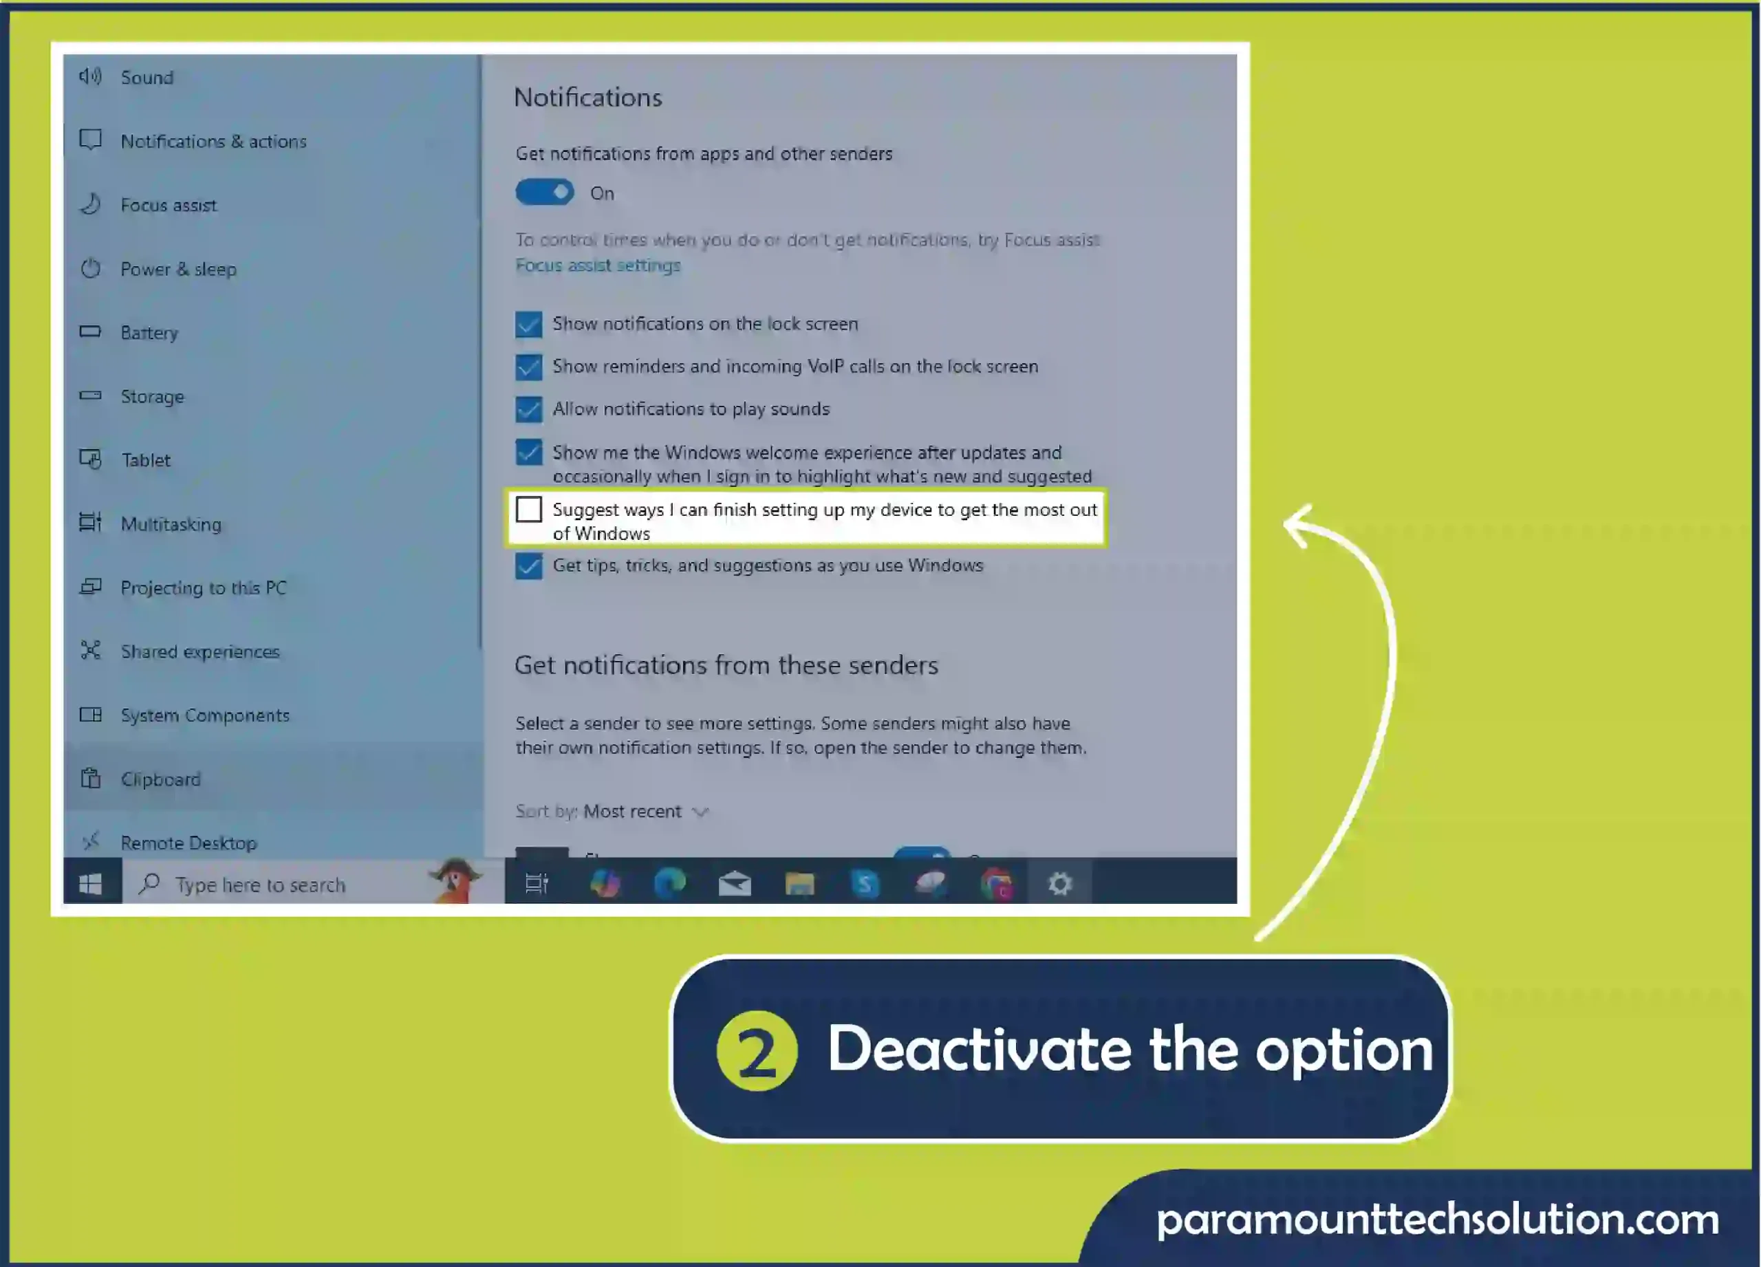1761x1267 pixels.
Task: Click Focus assist settings hyperlink
Action: coord(598,265)
